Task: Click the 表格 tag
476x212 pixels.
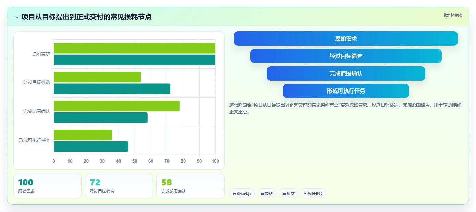Action: (x=267, y=194)
